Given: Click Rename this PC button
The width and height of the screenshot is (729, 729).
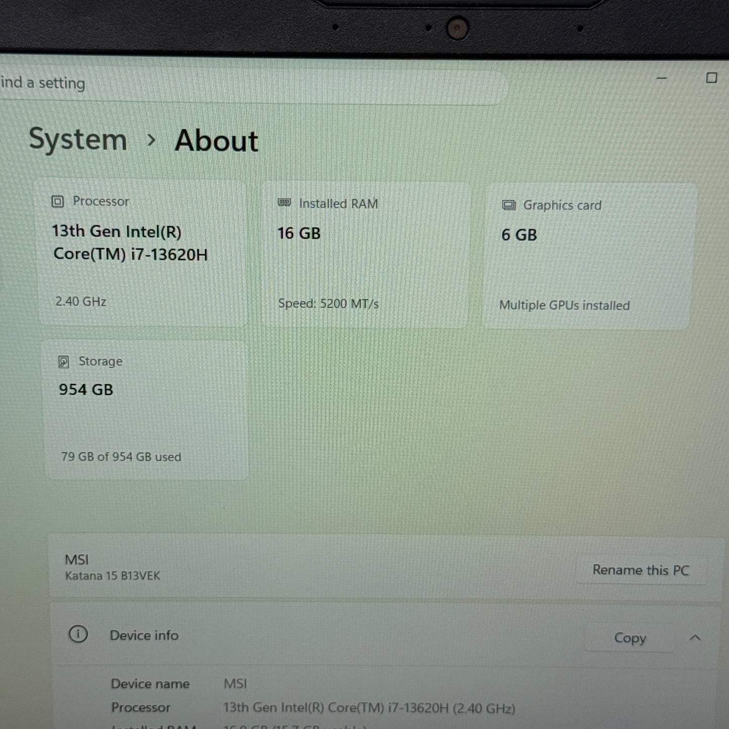Looking at the screenshot, I should [641, 570].
